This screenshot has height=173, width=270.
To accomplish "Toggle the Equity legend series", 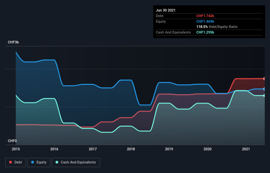I will [x=39, y=162].
